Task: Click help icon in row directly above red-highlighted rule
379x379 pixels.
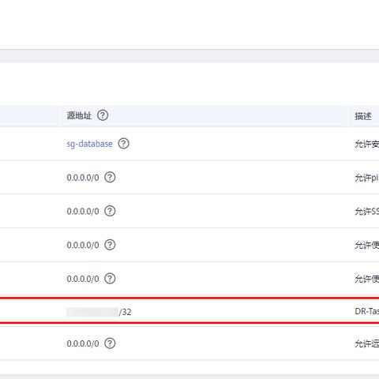Action: (110, 279)
